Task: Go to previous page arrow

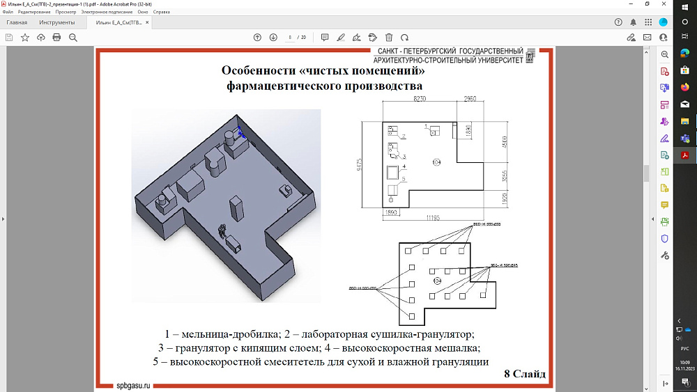Action: (257, 38)
